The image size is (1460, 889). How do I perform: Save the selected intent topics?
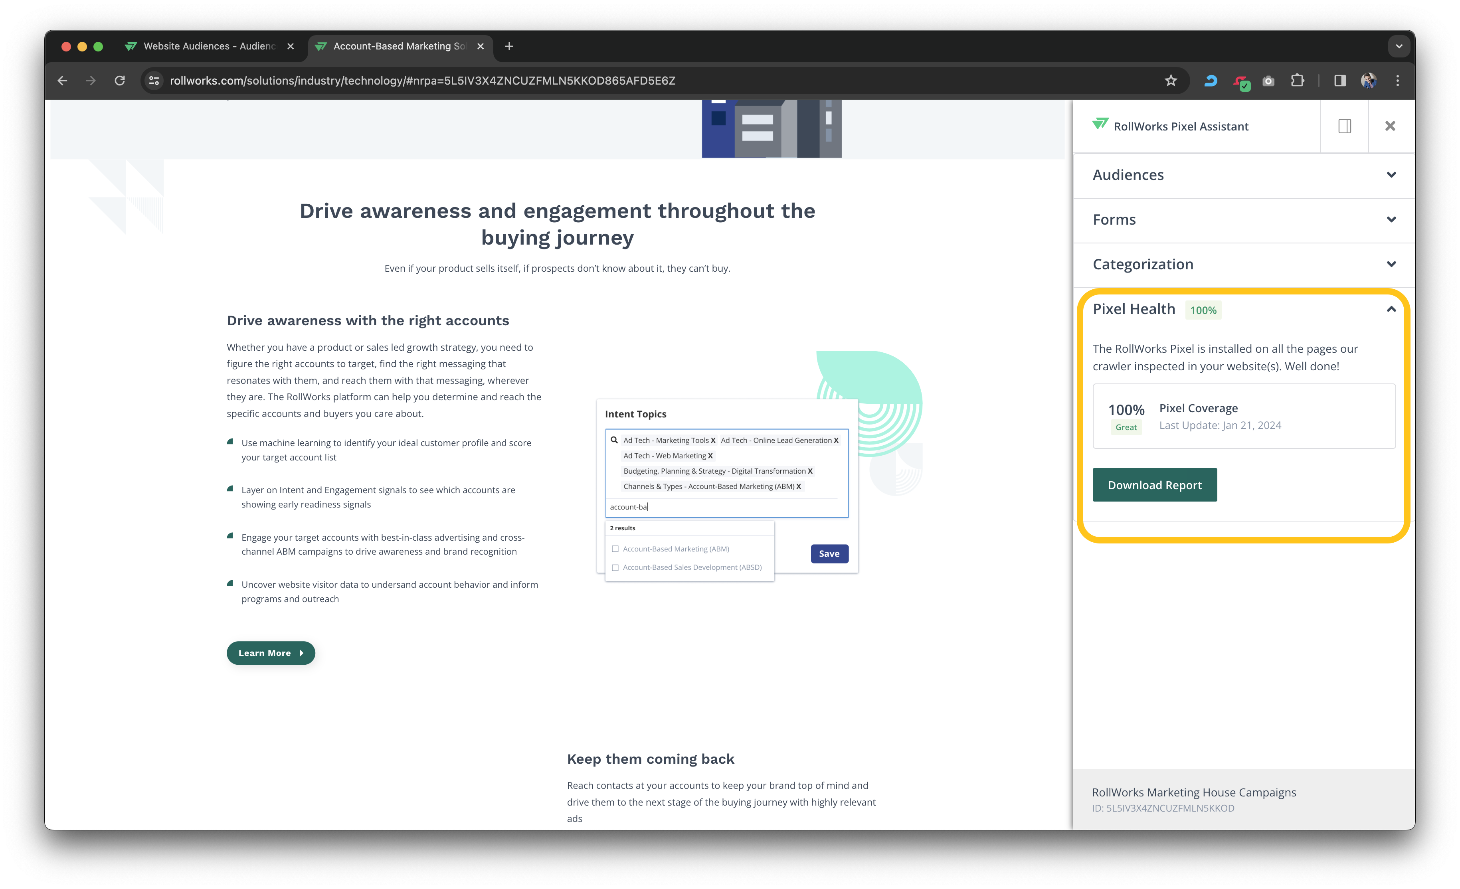click(829, 553)
